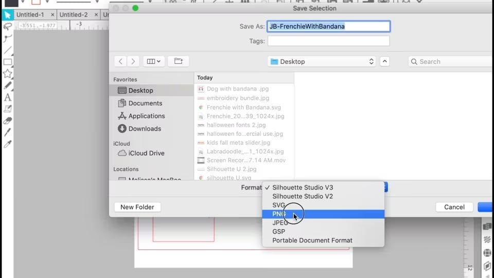Click the Tags input field

pyautogui.click(x=329, y=41)
